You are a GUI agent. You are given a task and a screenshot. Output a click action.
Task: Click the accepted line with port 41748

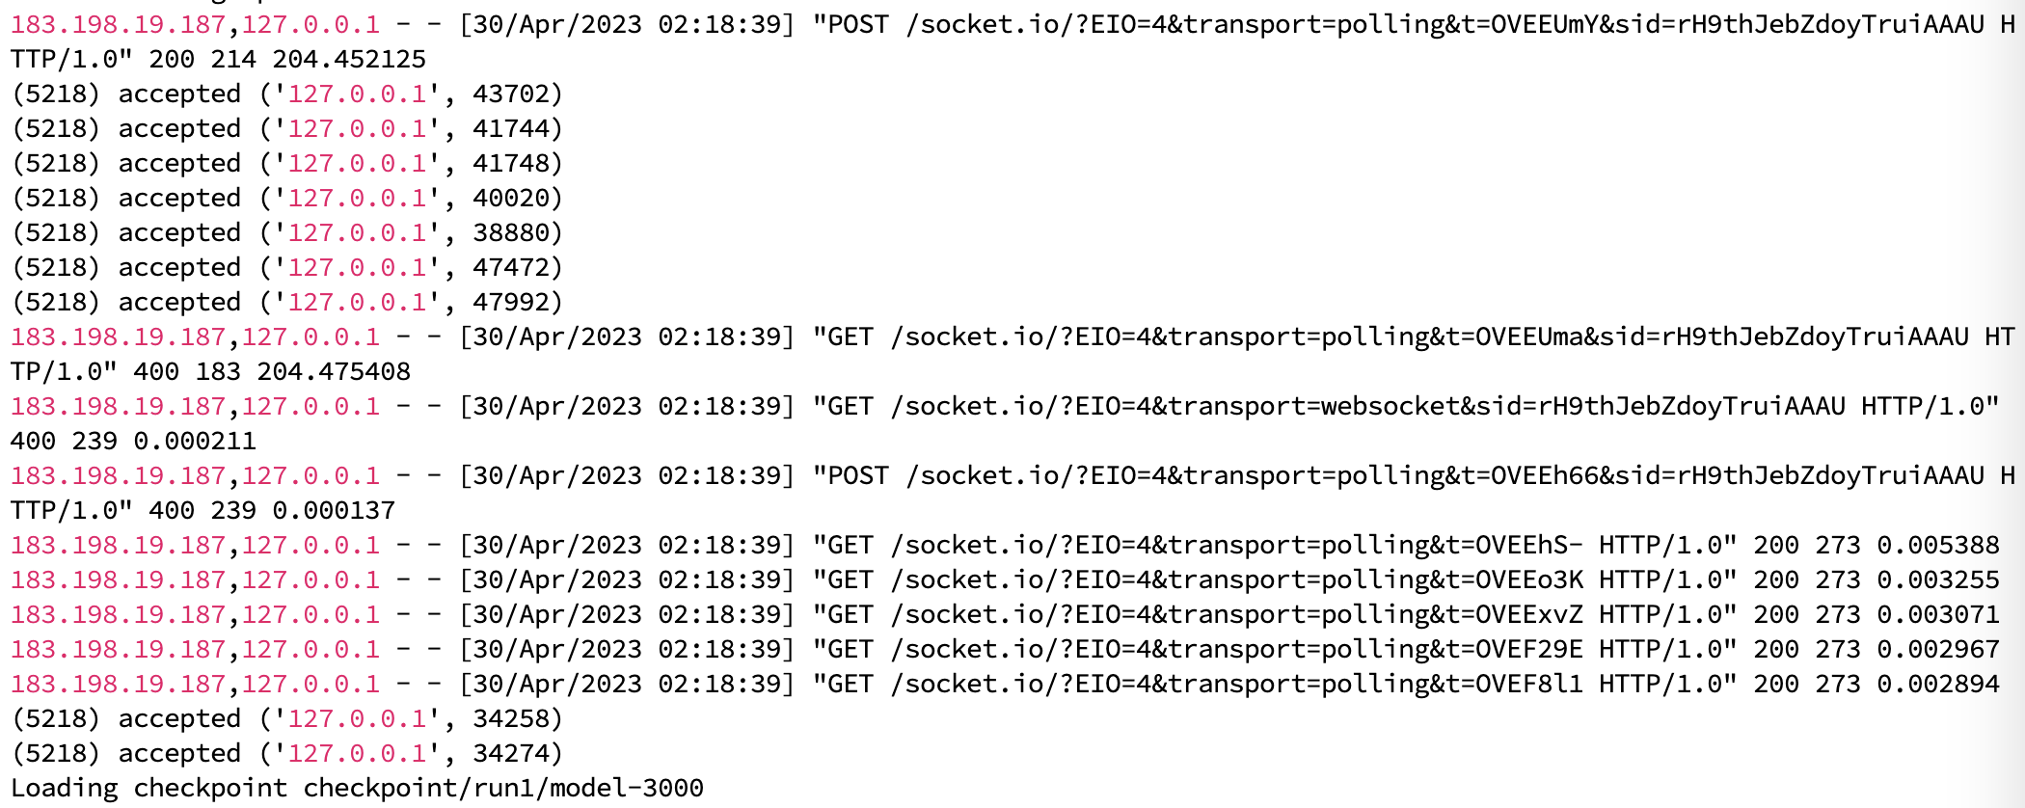pyautogui.click(x=286, y=163)
